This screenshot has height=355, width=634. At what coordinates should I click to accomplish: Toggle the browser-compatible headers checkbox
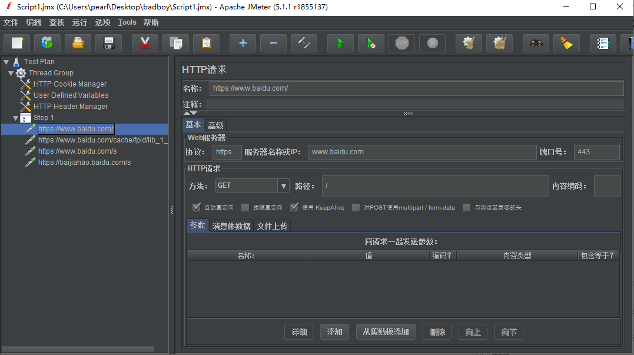click(x=467, y=207)
